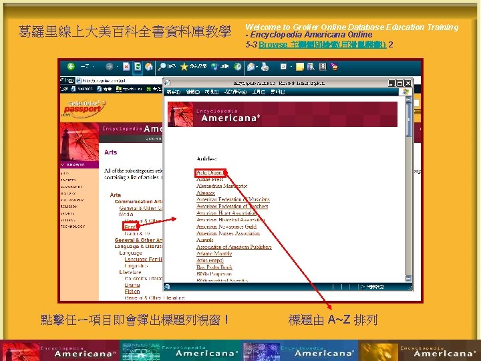Click popup scrollbar down arrow

click(408, 279)
